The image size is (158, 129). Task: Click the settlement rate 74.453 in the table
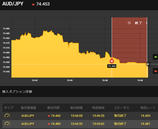pos(145,116)
